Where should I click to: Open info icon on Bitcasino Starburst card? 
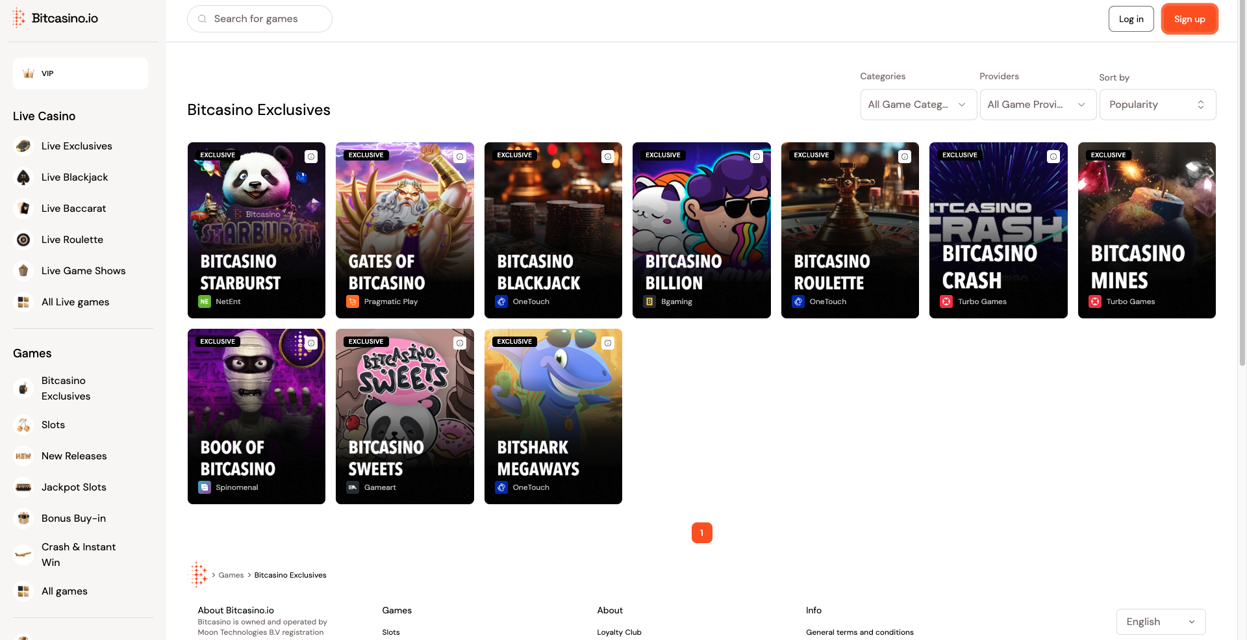pos(311,157)
